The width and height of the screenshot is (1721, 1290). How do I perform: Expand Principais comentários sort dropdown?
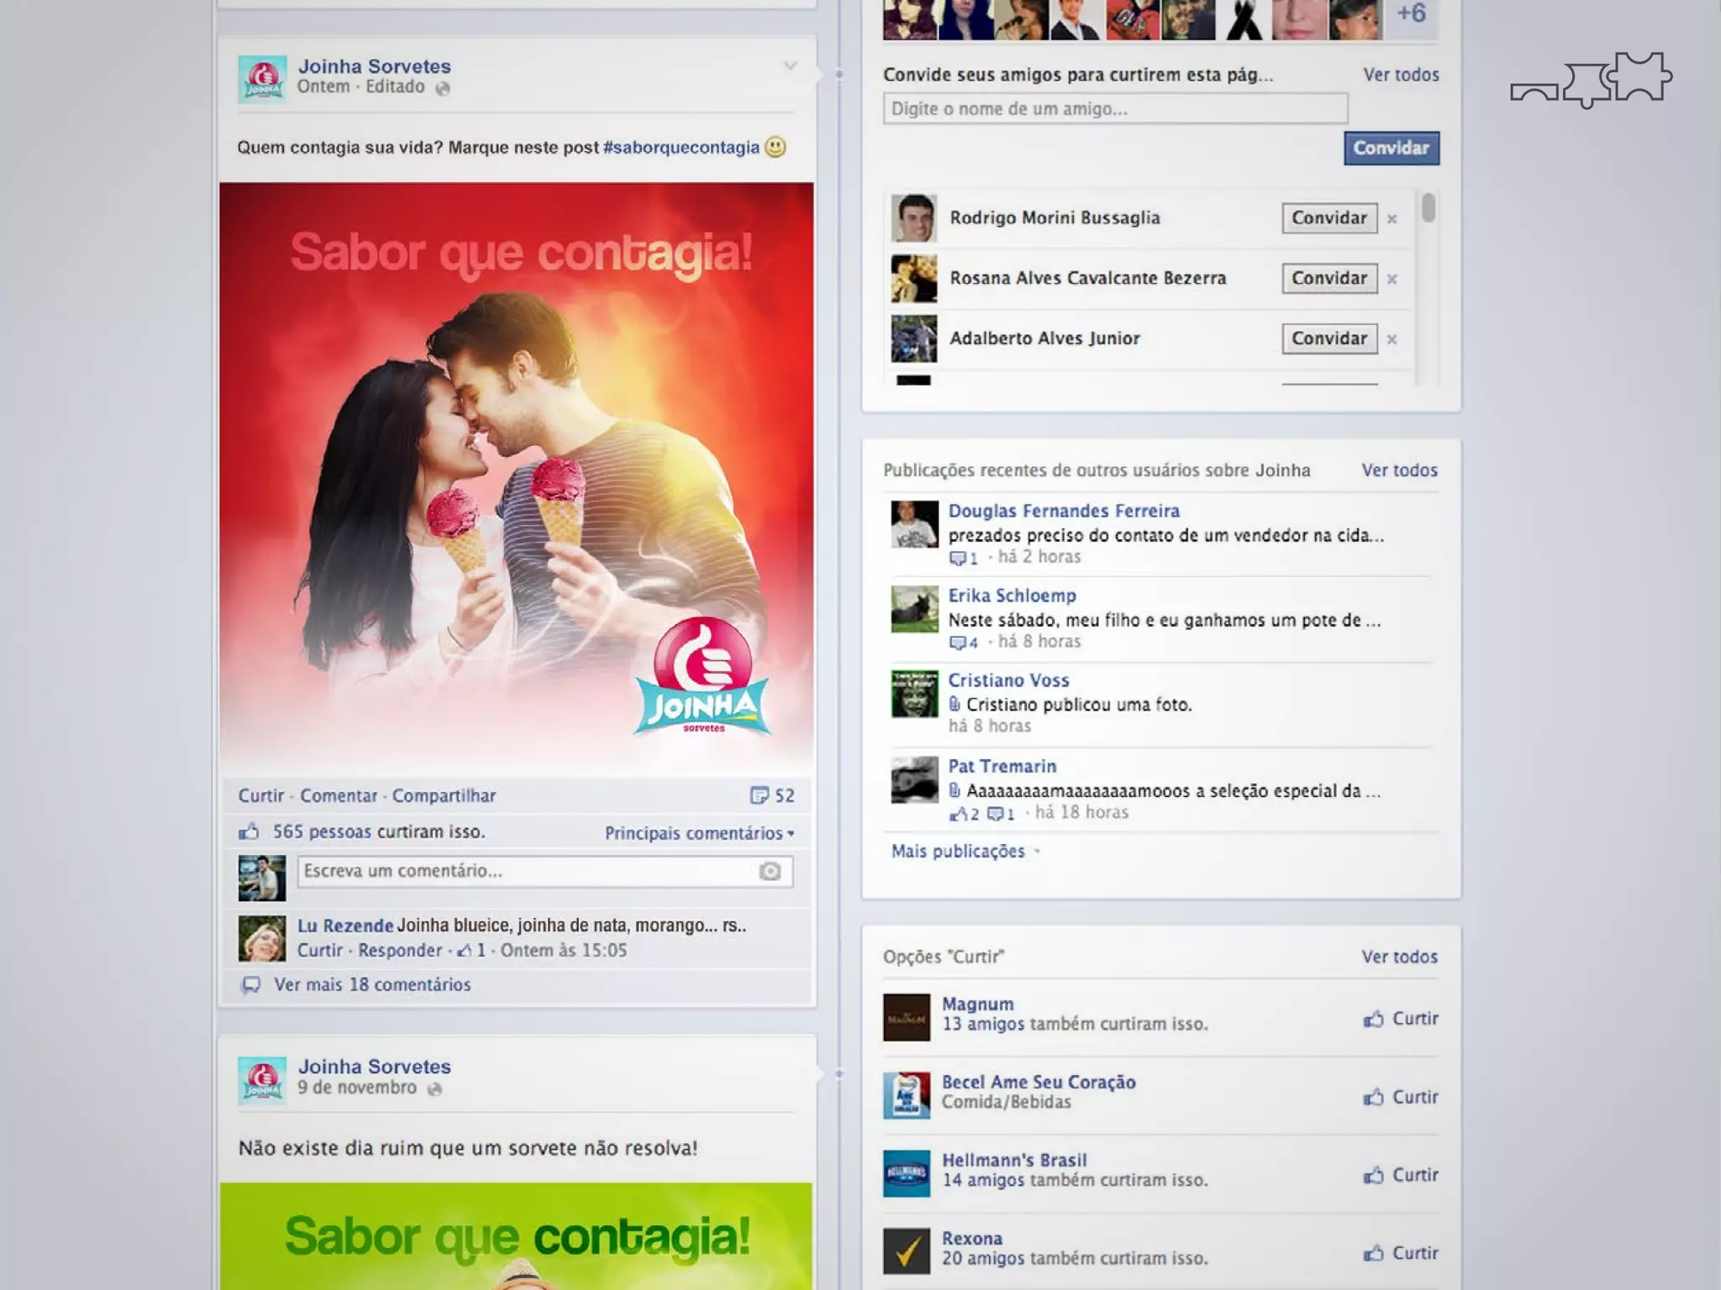click(698, 833)
